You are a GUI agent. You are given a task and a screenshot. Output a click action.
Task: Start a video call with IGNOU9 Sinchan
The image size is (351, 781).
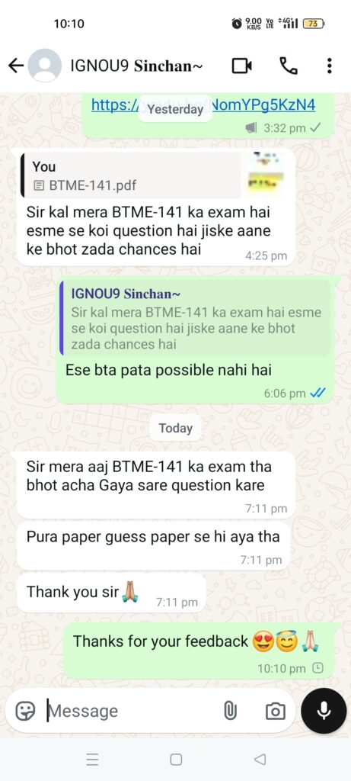click(242, 66)
